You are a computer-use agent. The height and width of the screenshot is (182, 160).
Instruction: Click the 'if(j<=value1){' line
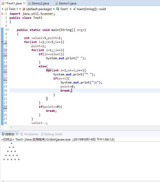pyautogui.click(x=51, y=54)
